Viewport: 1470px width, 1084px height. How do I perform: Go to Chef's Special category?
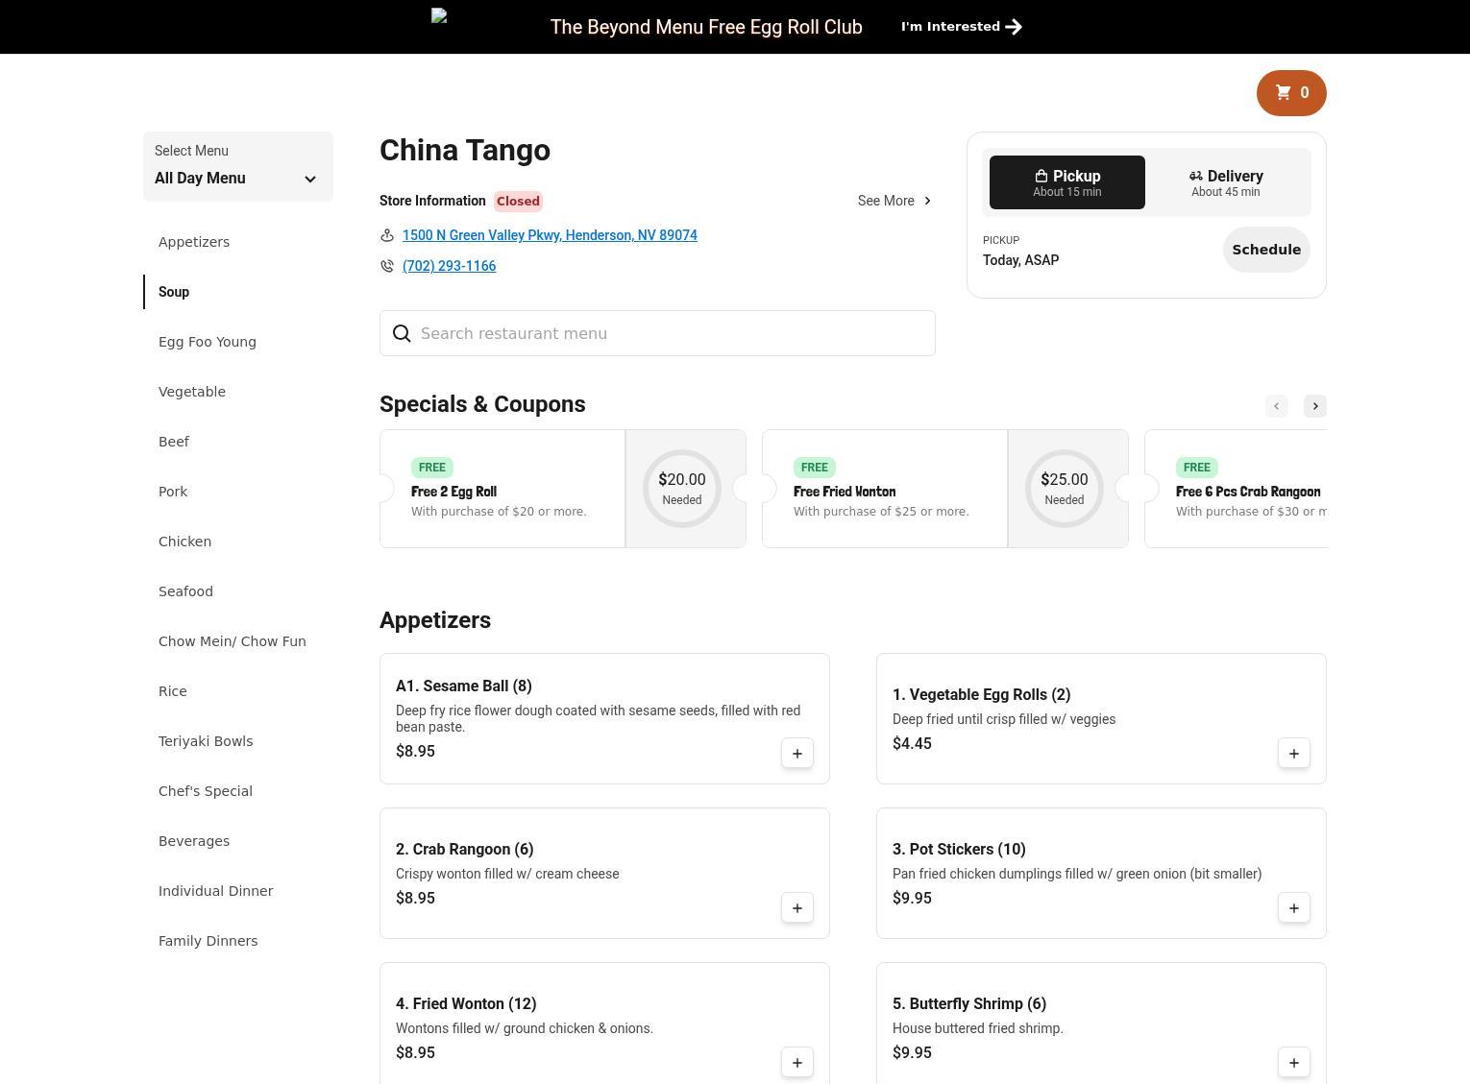(x=206, y=791)
